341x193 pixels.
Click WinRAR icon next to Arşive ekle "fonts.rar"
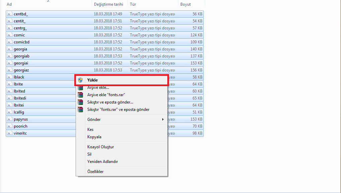80,95
